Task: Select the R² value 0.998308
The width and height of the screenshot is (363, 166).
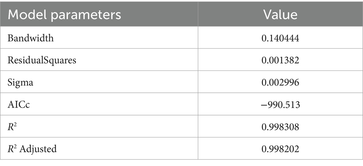Action: click(280, 126)
